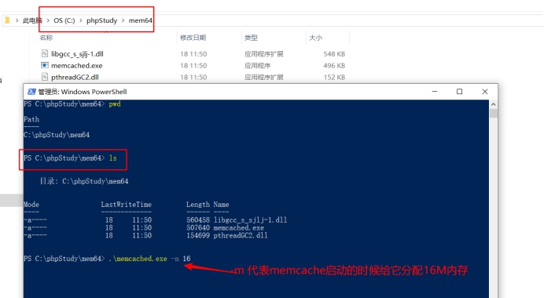Select memcached.exe in the Explorer list

pyautogui.click(x=77, y=65)
